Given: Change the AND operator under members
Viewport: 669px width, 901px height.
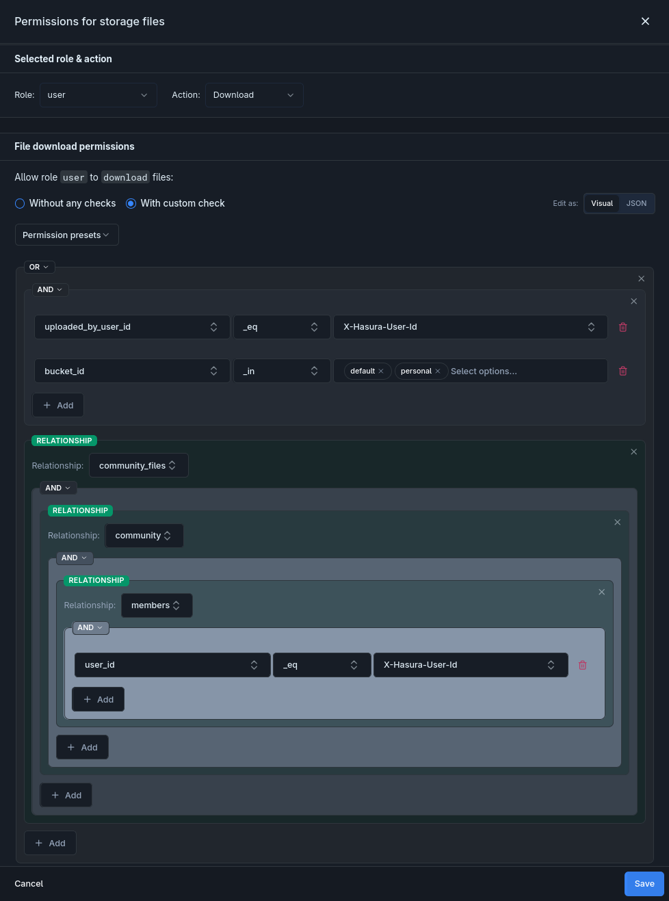Looking at the screenshot, I should 90,627.
